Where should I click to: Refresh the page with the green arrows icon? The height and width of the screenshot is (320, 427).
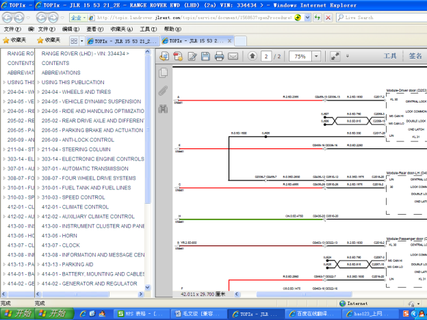click(x=318, y=18)
